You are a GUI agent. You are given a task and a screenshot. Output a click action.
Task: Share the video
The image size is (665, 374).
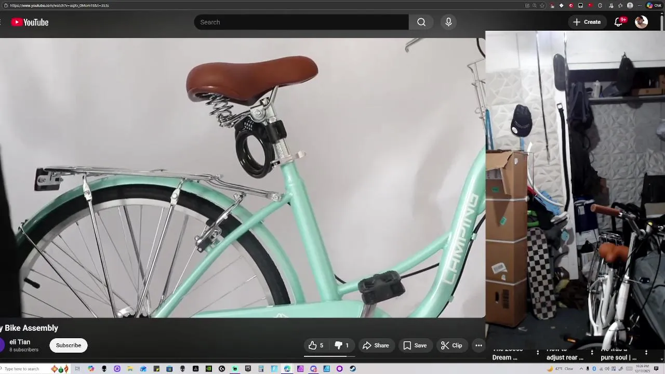click(376, 345)
